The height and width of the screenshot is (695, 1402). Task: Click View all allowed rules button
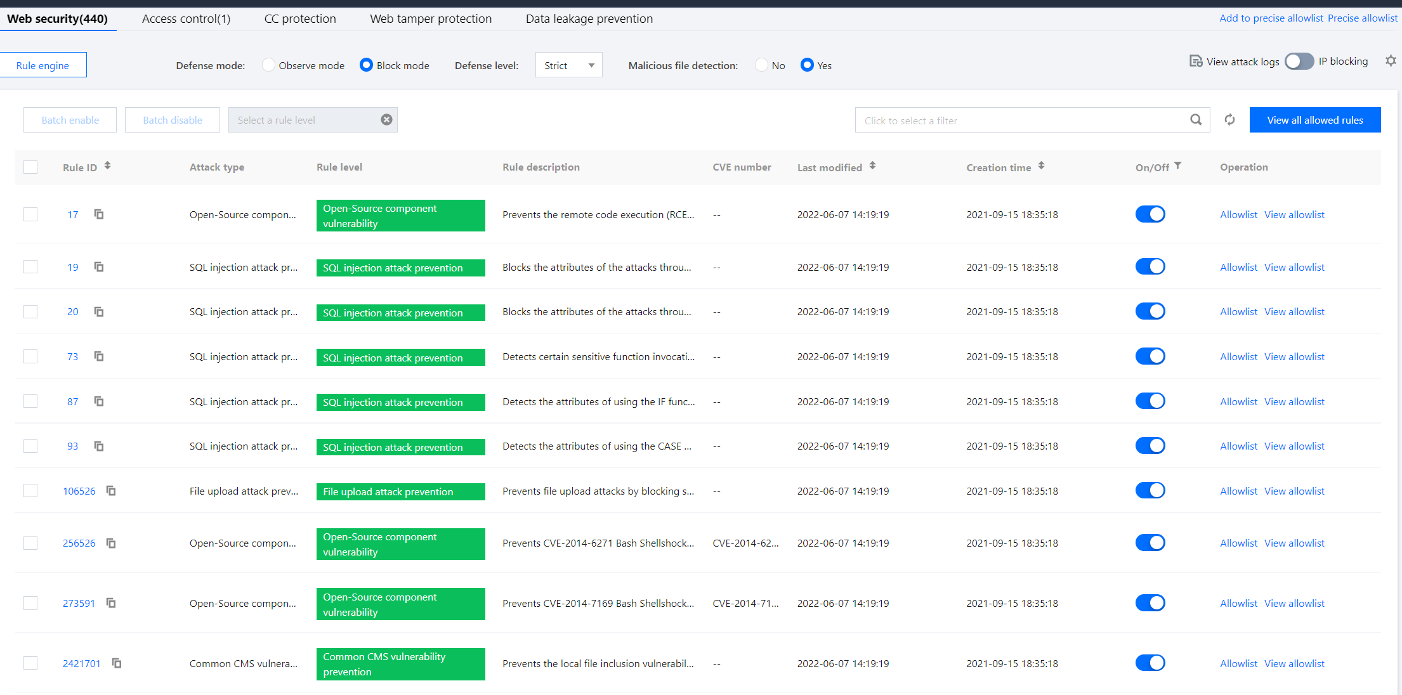click(x=1314, y=120)
